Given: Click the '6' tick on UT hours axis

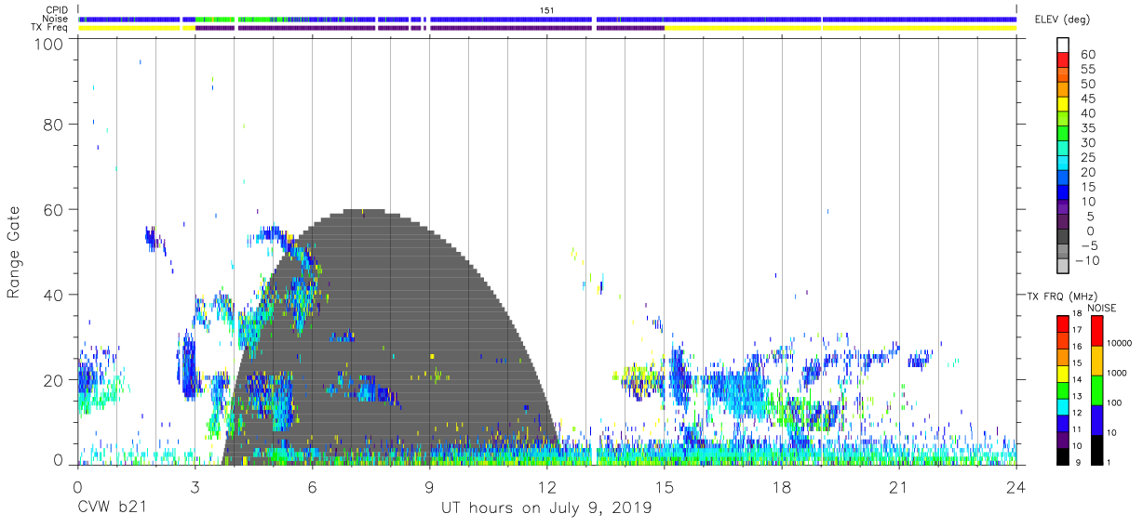Looking at the screenshot, I should point(312,486).
